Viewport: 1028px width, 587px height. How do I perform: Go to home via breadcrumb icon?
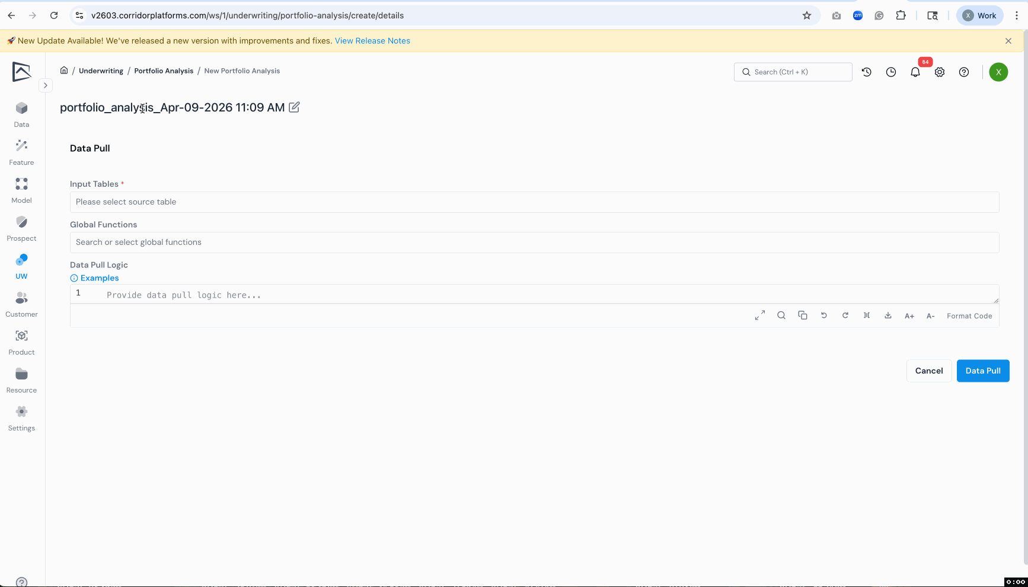[x=64, y=71]
